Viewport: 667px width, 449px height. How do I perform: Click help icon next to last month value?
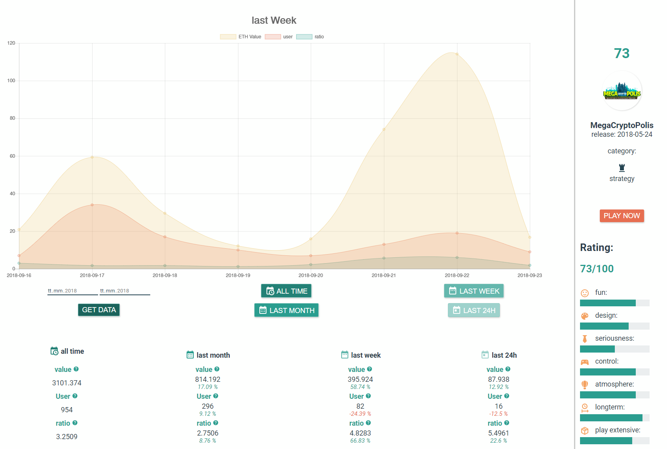217,369
